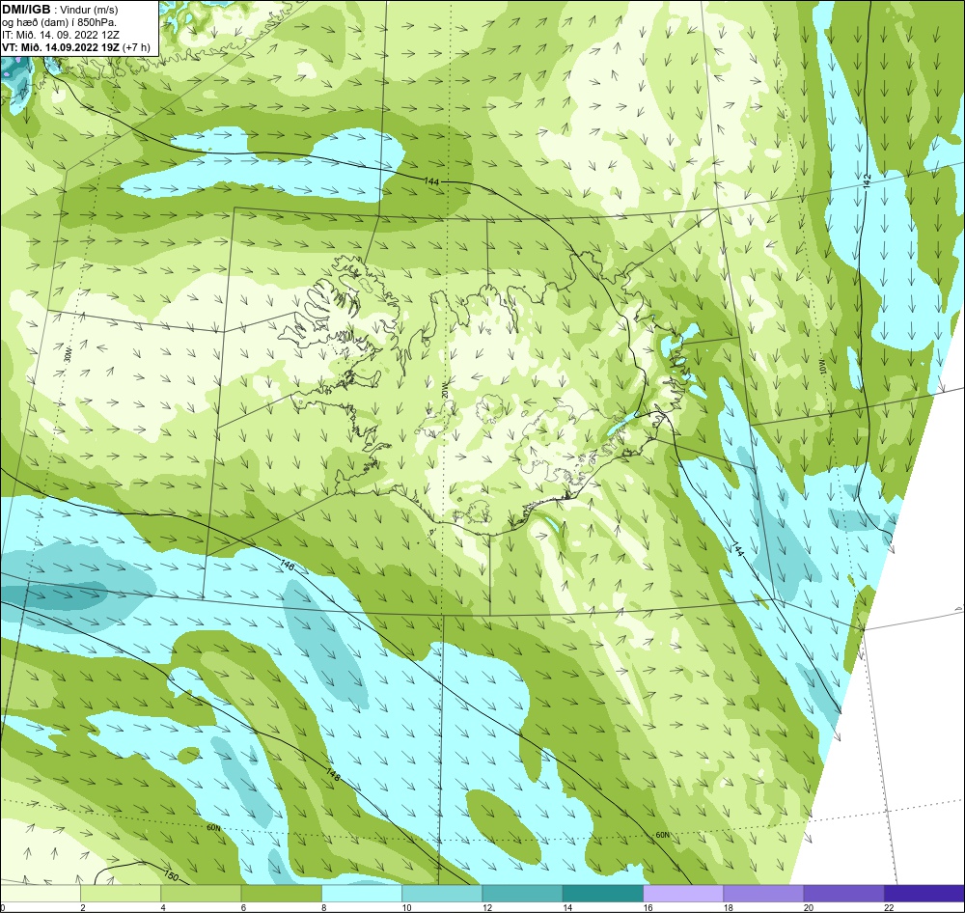Click legend tick value 2

82,907
